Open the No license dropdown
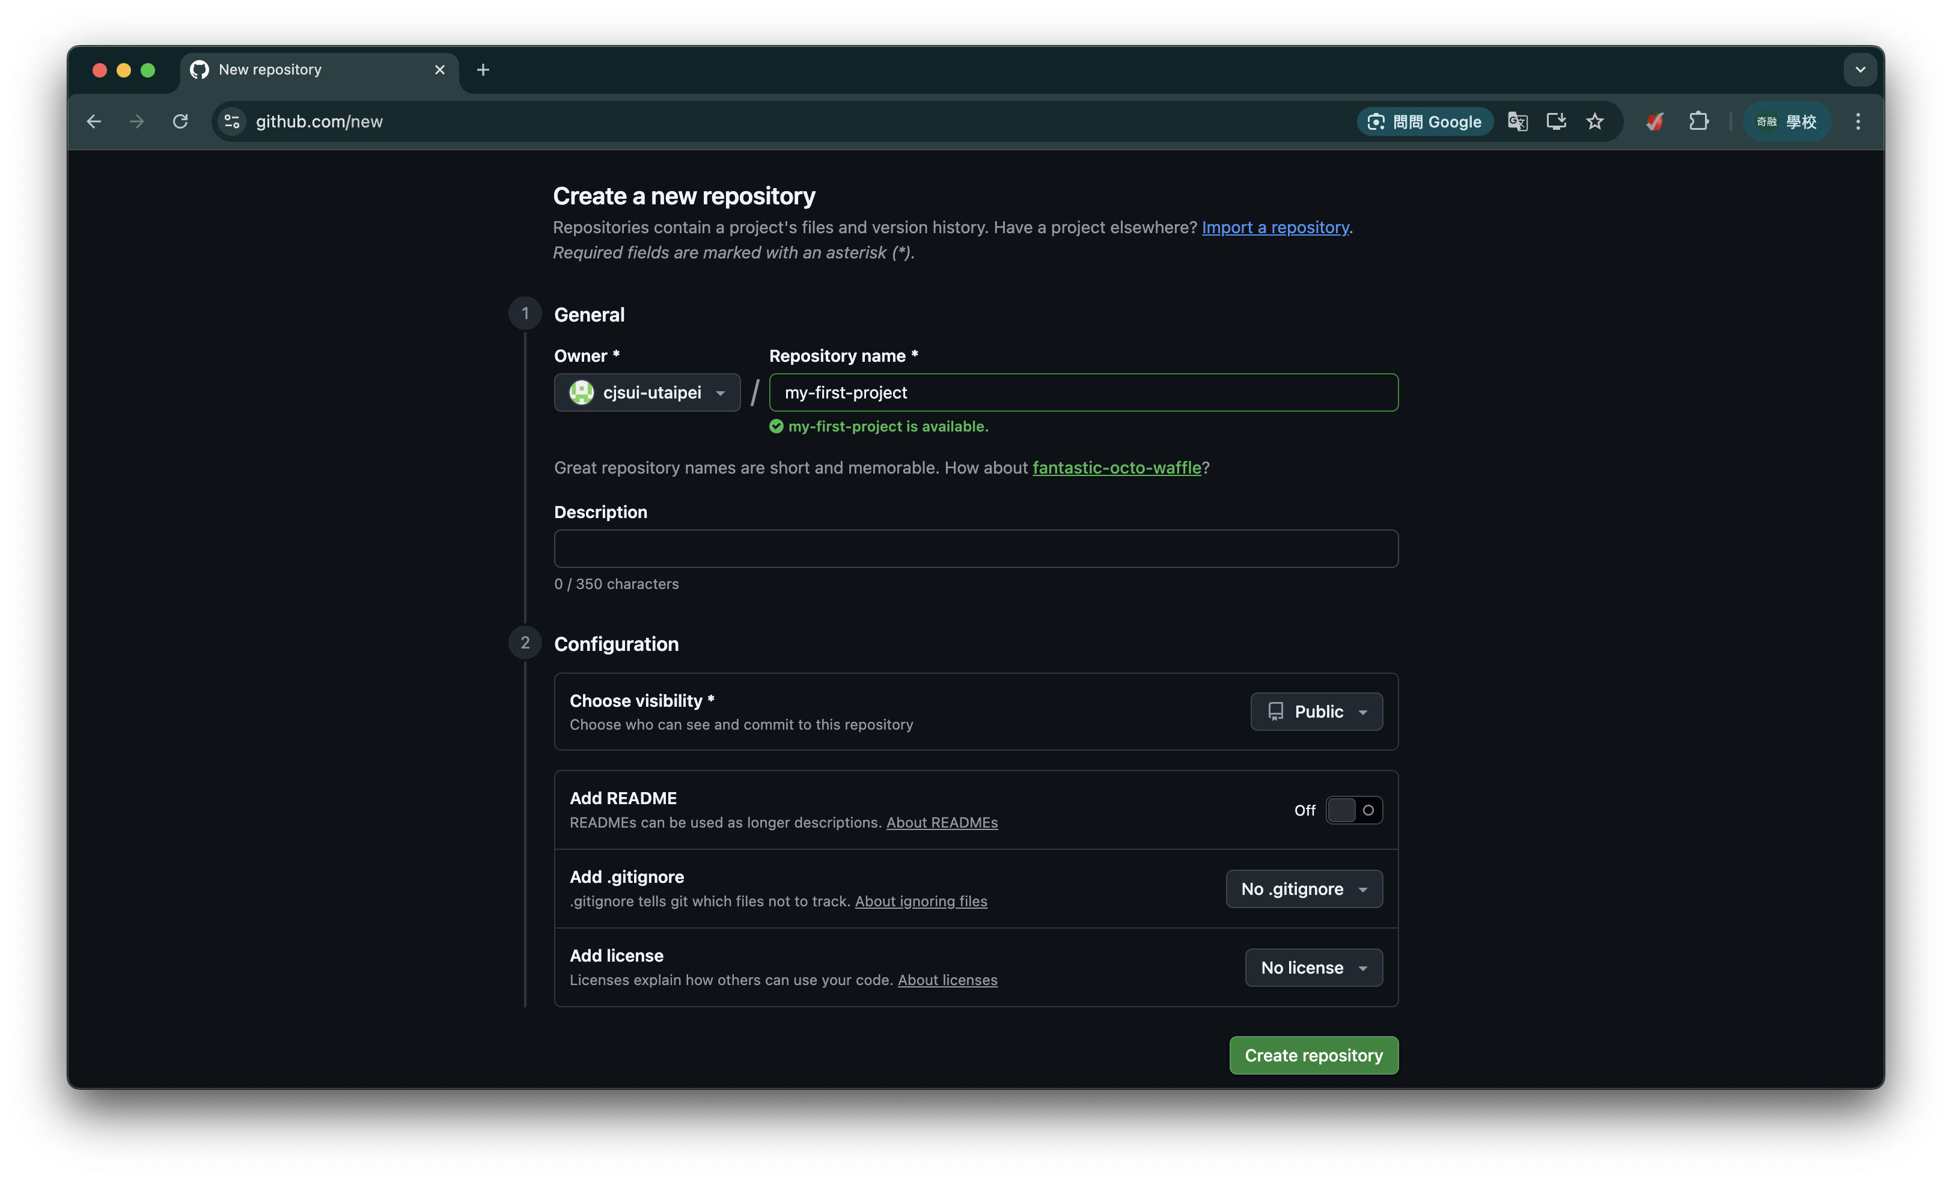This screenshot has height=1178, width=1952. click(1314, 967)
